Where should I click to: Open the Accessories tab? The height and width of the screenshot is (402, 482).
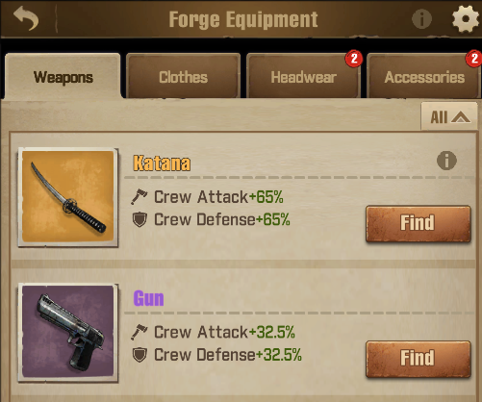pos(424,77)
